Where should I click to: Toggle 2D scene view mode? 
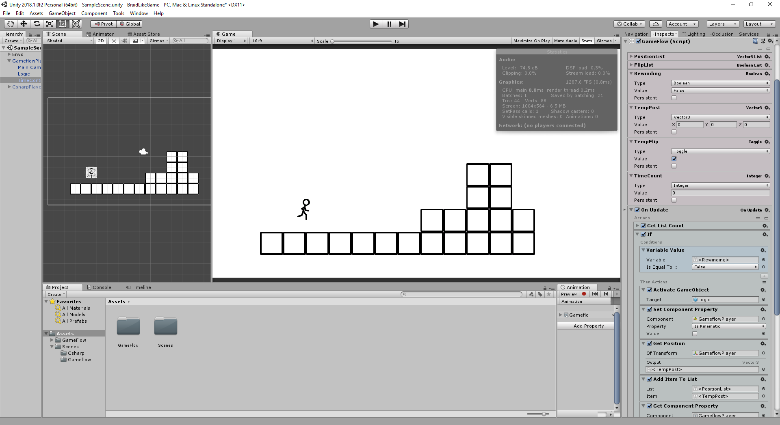pyautogui.click(x=101, y=41)
